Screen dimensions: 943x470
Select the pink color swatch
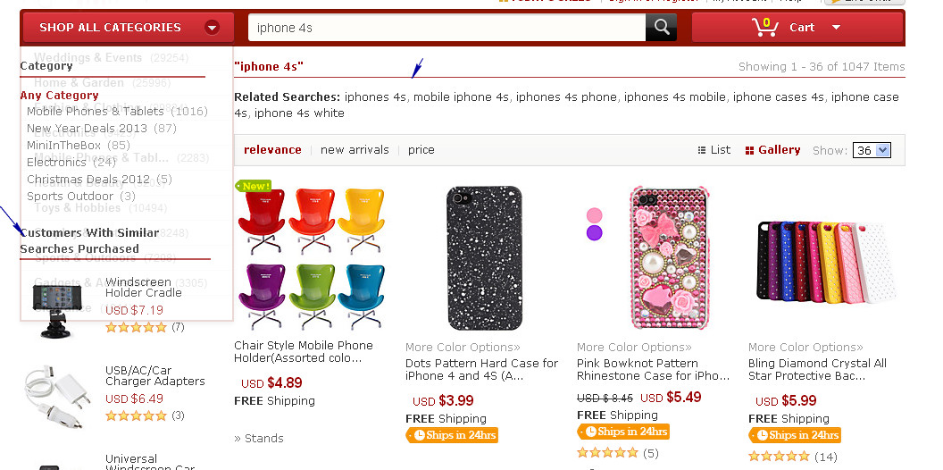[x=594, y=214]
